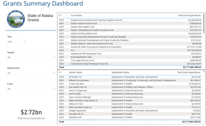Select the Alaska Drinking Water Fund row

pos(130,34)
